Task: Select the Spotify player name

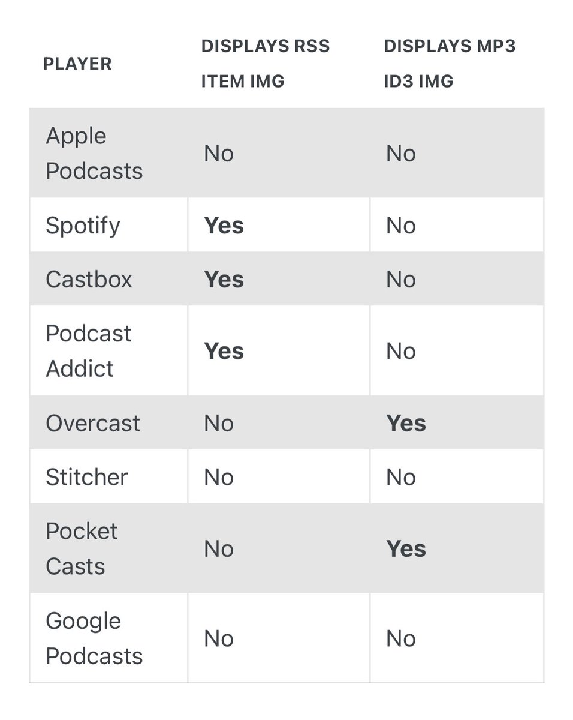Action: coord(83,226)
